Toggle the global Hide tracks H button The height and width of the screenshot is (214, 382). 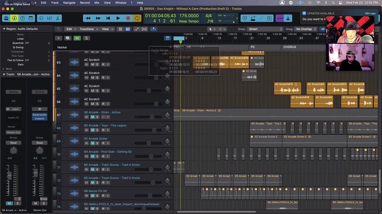point(77,38)
